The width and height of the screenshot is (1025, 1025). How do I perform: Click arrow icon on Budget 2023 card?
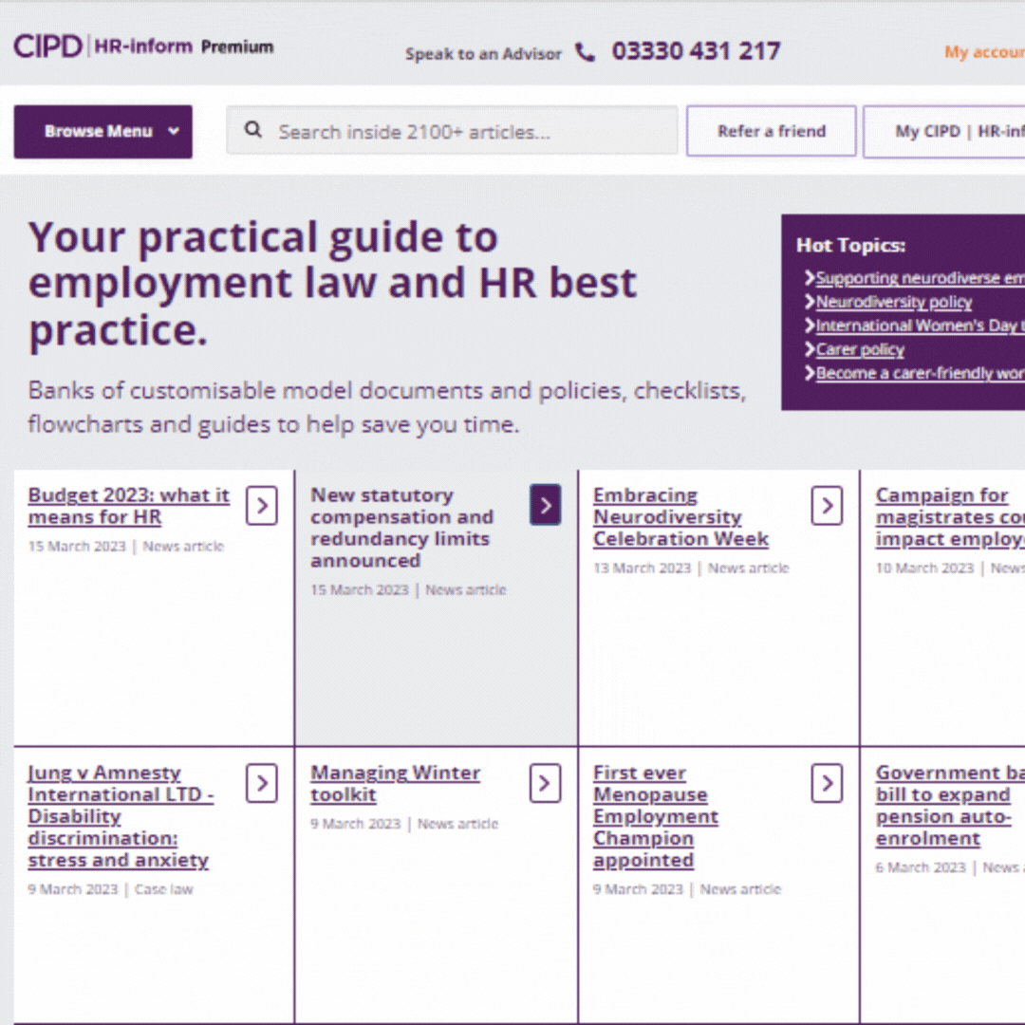tap(262, 506)
